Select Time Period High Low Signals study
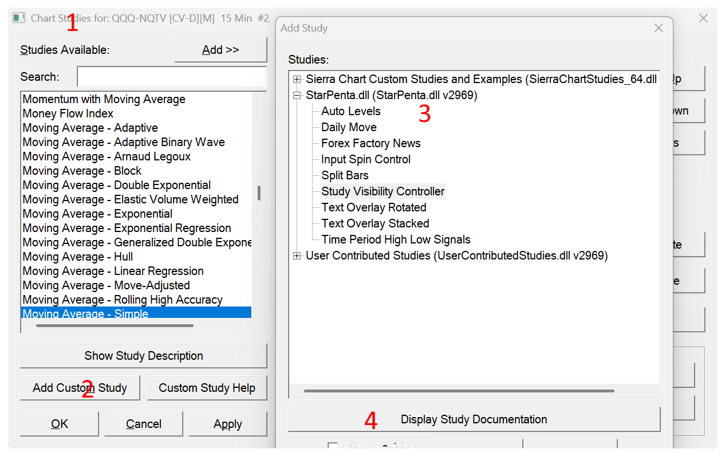This screenshot has width=722, height=456. tap(396, 239)
